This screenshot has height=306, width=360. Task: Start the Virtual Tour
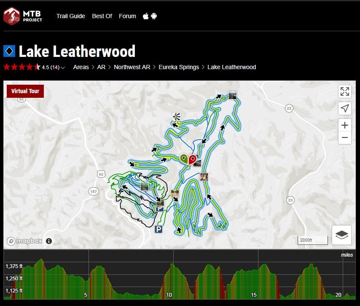click(25, 91)
